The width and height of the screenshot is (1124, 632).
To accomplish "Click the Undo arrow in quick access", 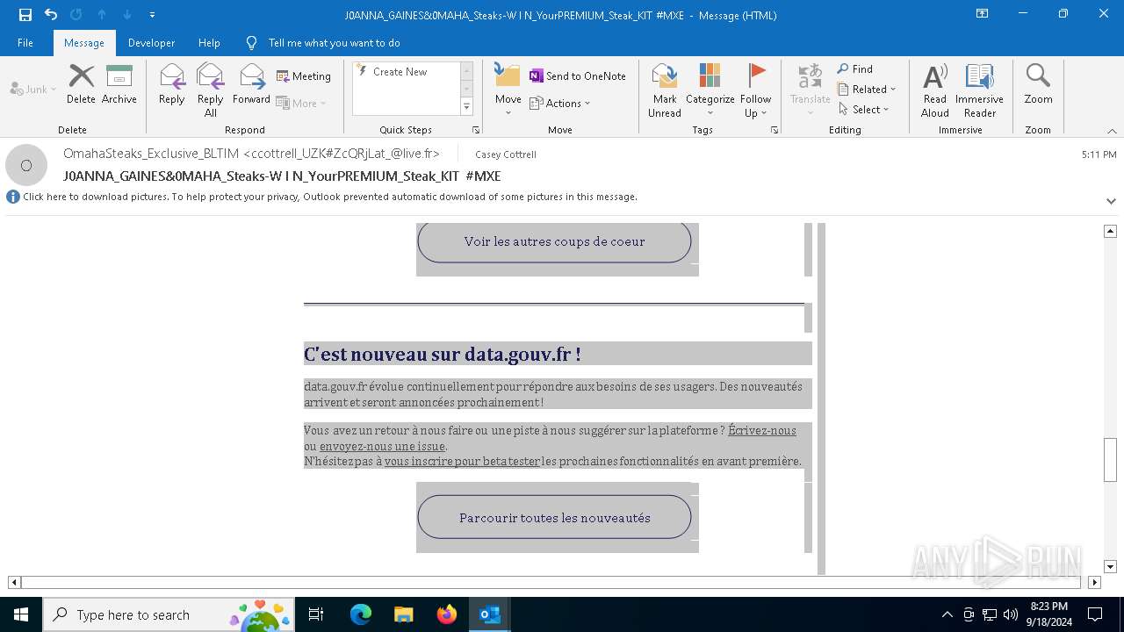I will [51, 14].
